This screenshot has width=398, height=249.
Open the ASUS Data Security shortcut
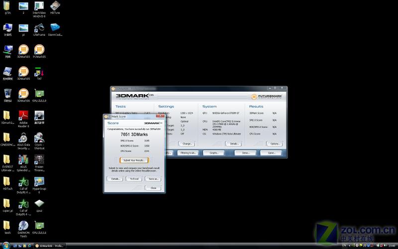click(x=23, y=141)
